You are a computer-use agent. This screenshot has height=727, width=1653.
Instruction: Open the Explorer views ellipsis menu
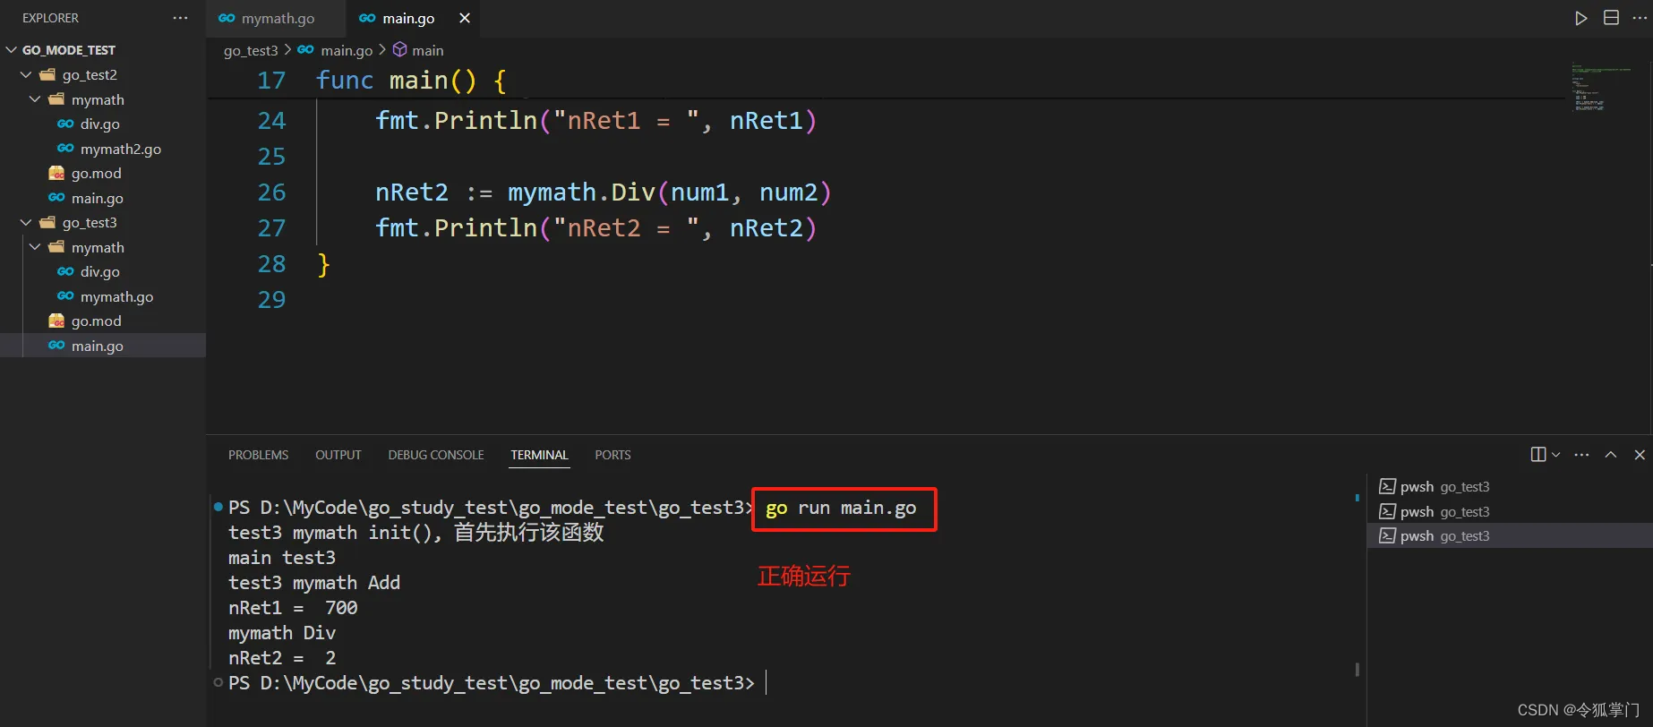[181, 18]
